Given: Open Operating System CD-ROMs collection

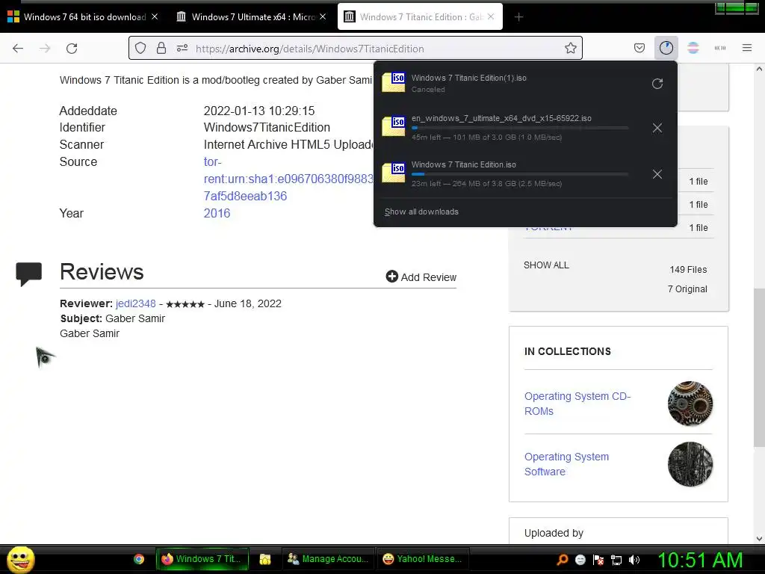Looking at the screenshot, I should 577,404.
